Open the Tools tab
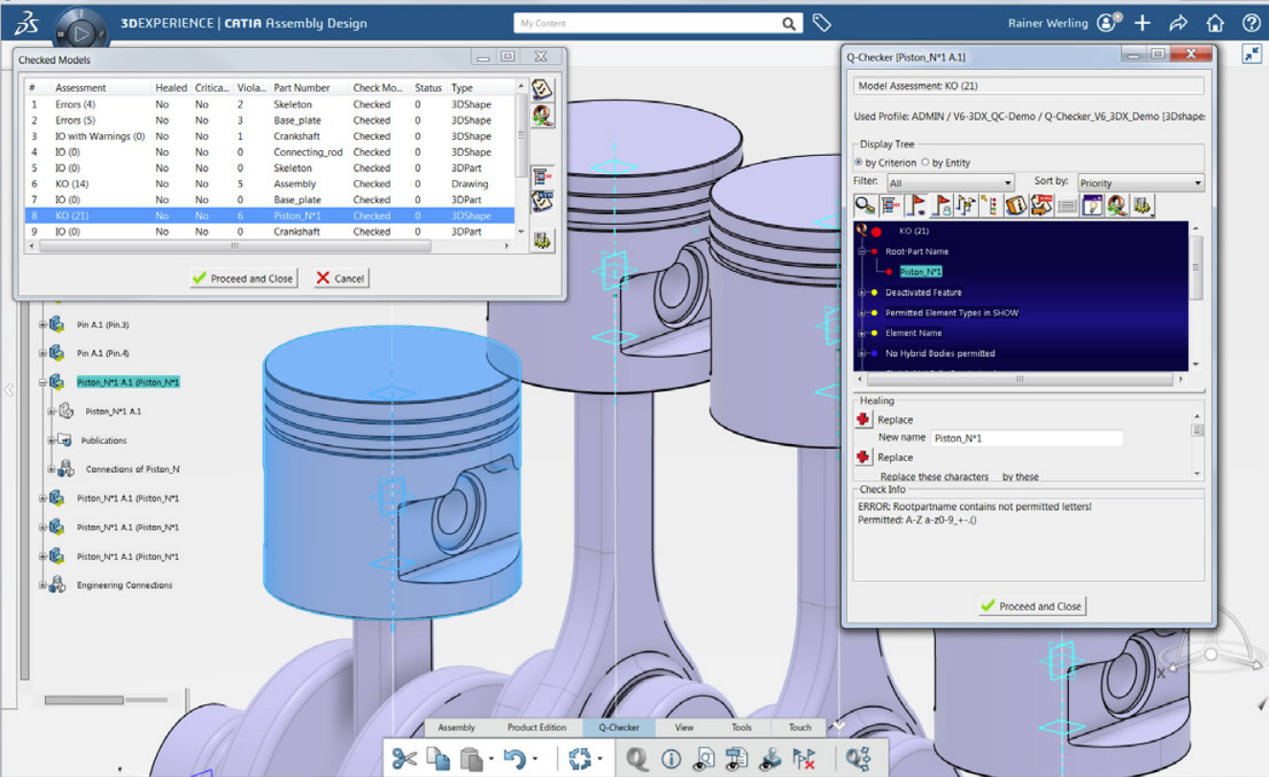Screen dimensions: 1269x777 tap(742, 727)
